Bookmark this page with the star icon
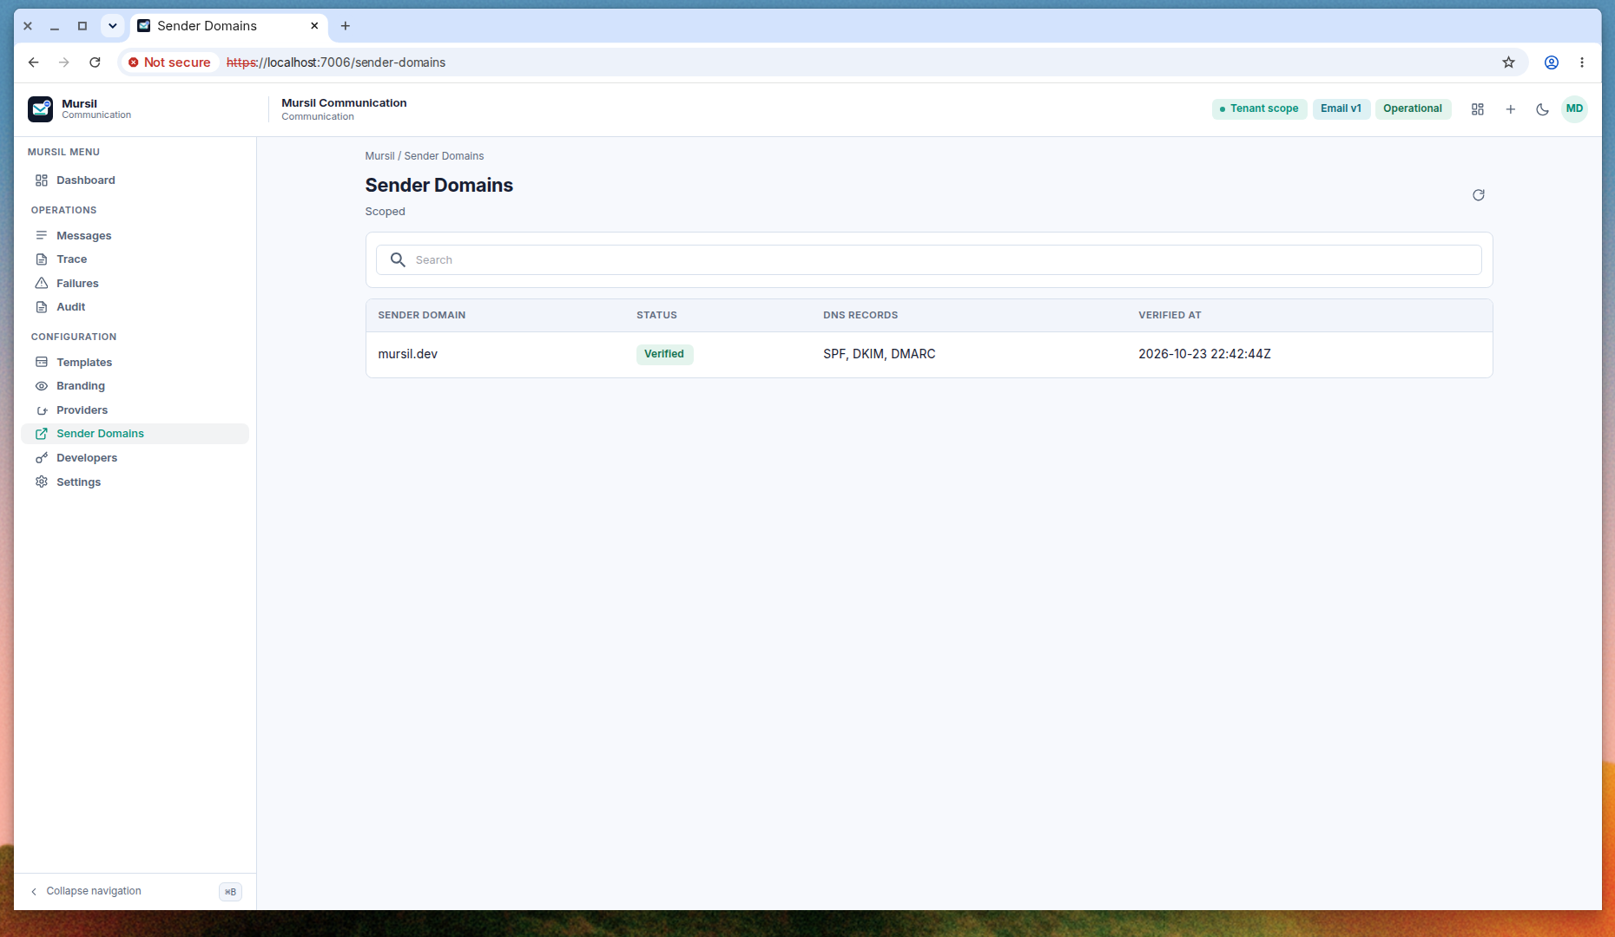This screenshot has width=1615, height=937. pyautogui.click(x=1509, y=62)
